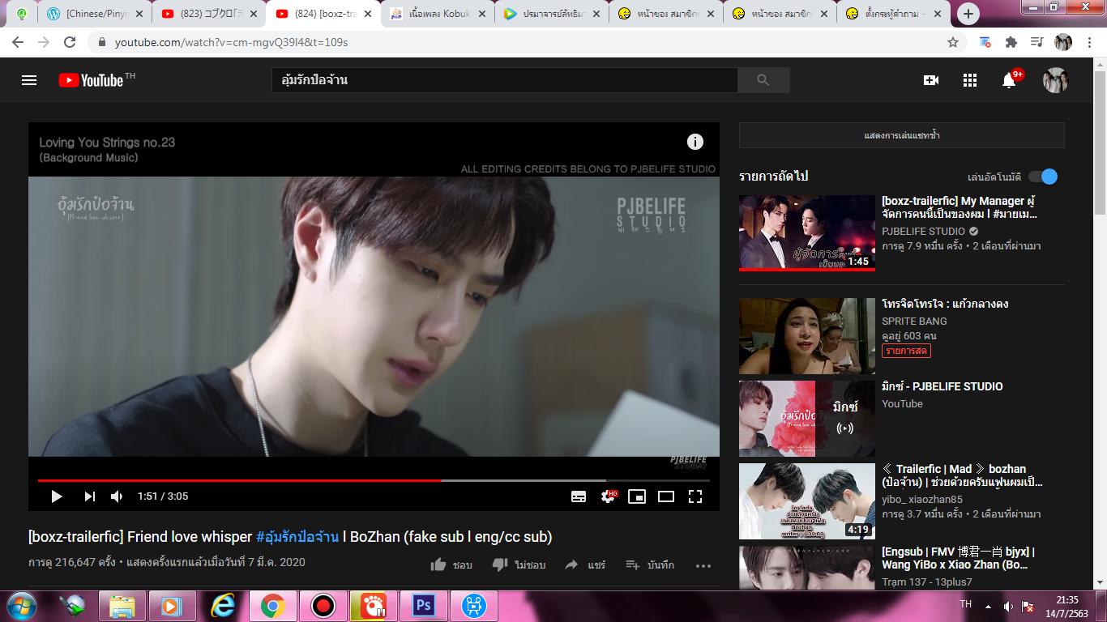Visit the SPRITE BANG channel

click(x=914, y=321)
